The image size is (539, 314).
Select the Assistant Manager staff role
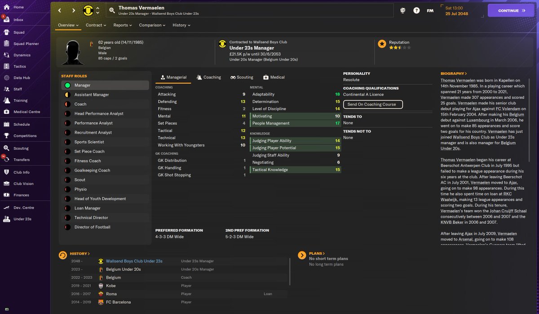(x=105, y=95)
